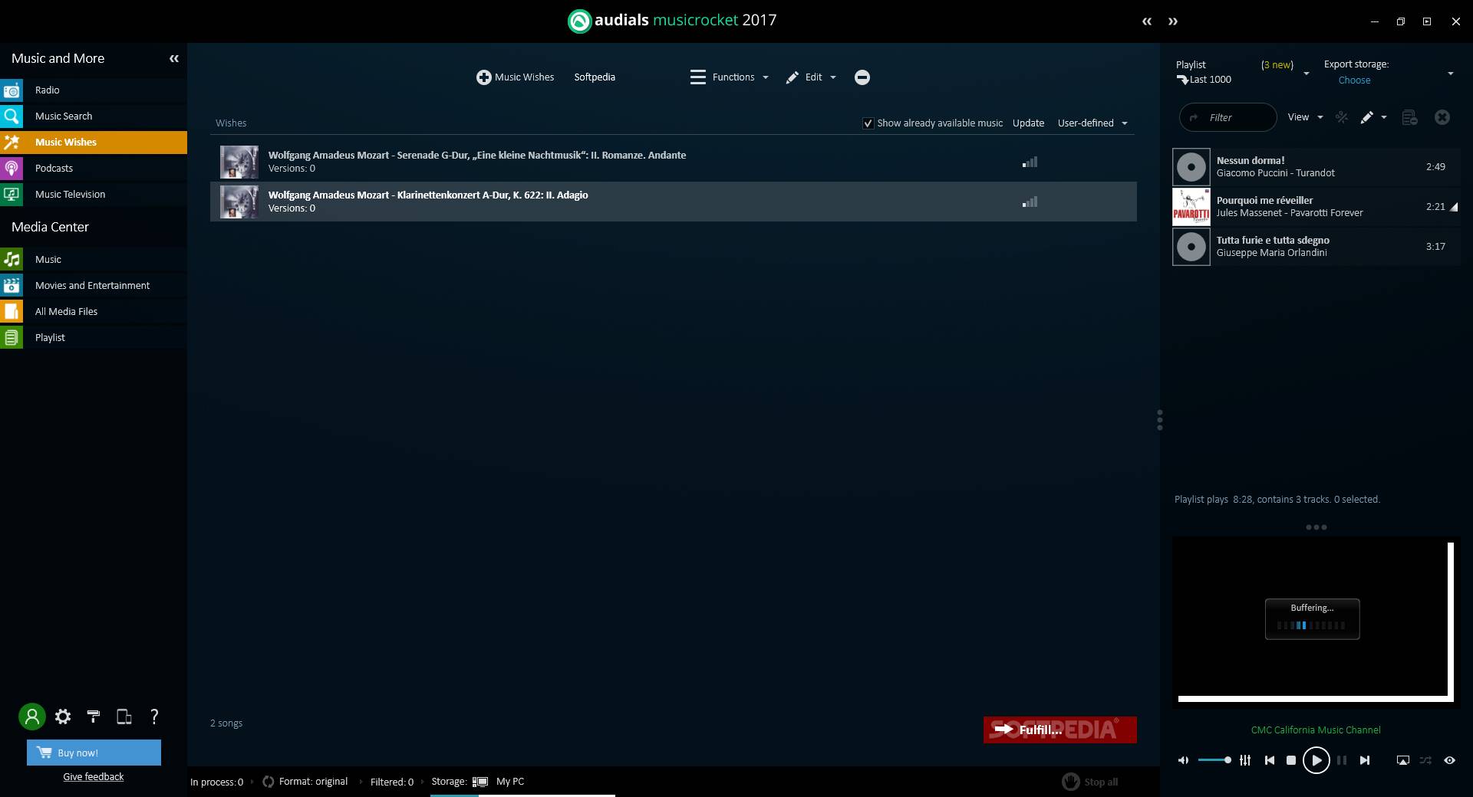Screen dimensions: 1473x797
Task: Open Music Search magnifier icon
Action: click(x=12, y=116)
